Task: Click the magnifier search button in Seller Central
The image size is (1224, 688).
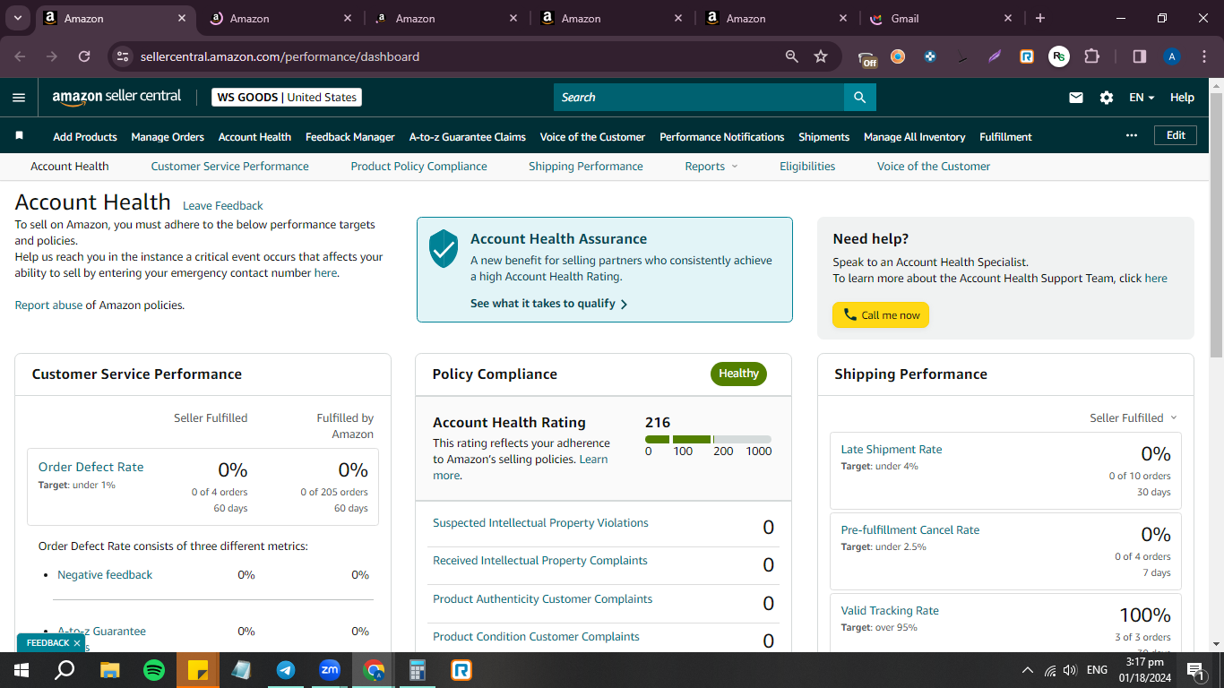Action: pyautogui.click(x=860, y=98)
